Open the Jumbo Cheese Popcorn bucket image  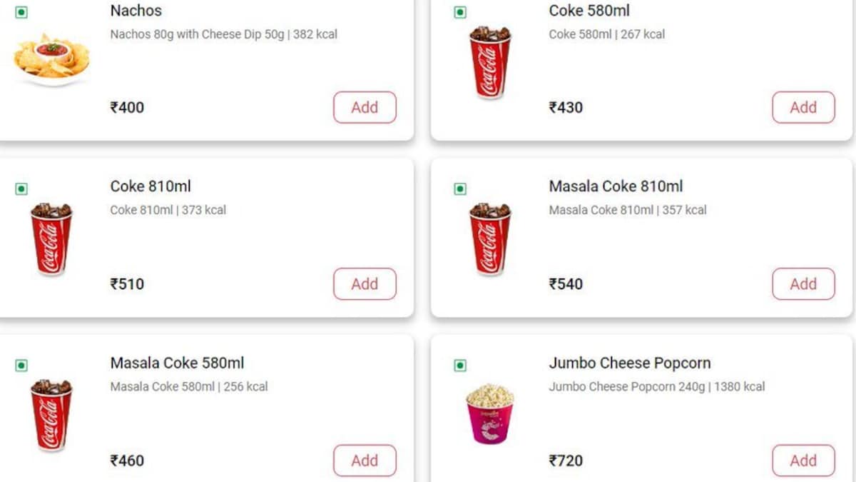click(489, 413)
